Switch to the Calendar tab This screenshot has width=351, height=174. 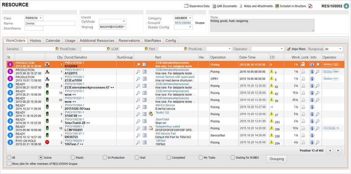tap(53, 41)
